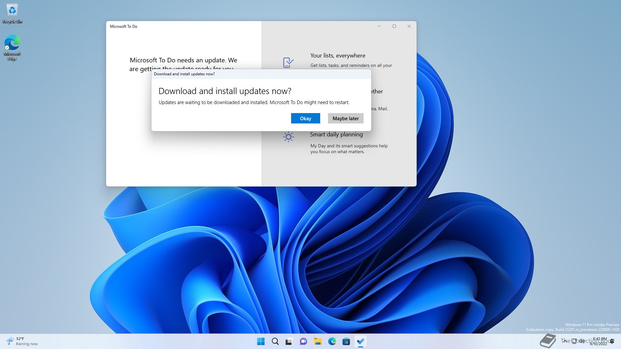Click the 'Get lists, tasks, and reminders' description

tap(351, 65)
